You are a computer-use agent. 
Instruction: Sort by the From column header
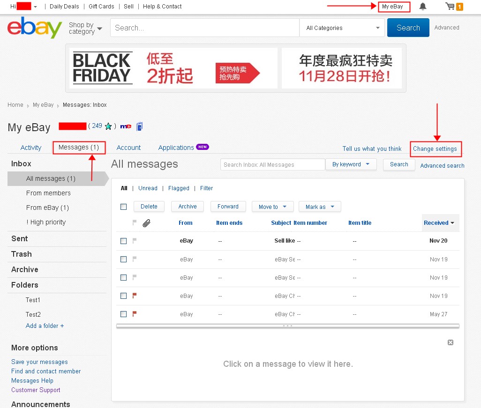pyautogui.click(x=186, y=223)
